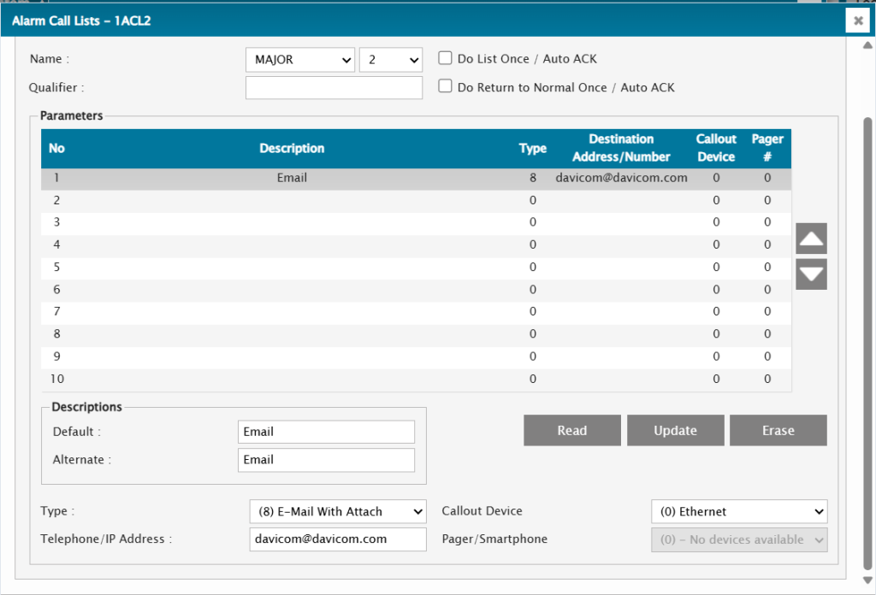Open Callout Device Ethernet dropdown

point(739,511)
